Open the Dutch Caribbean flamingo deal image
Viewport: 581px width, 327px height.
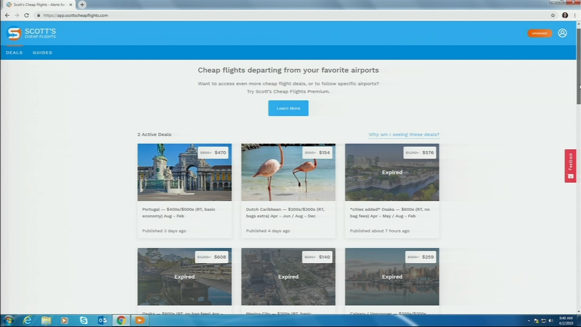point(288,172)
